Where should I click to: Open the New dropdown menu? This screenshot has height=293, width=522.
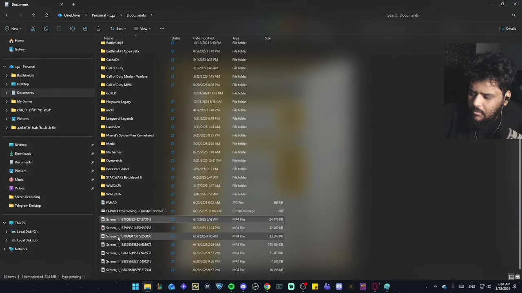click(13, 28)
